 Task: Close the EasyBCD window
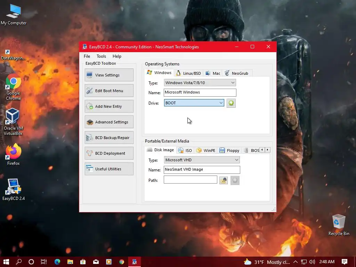(x=268, y=47)
